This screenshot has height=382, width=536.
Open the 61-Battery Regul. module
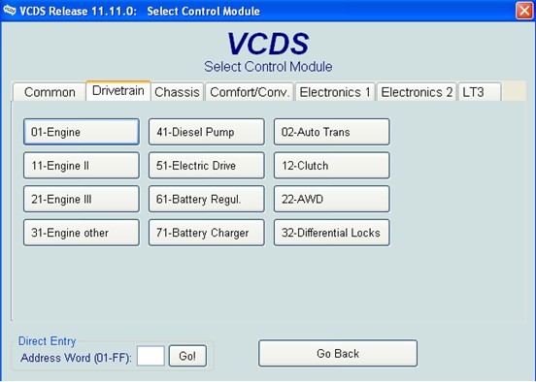tap(207, 199)
